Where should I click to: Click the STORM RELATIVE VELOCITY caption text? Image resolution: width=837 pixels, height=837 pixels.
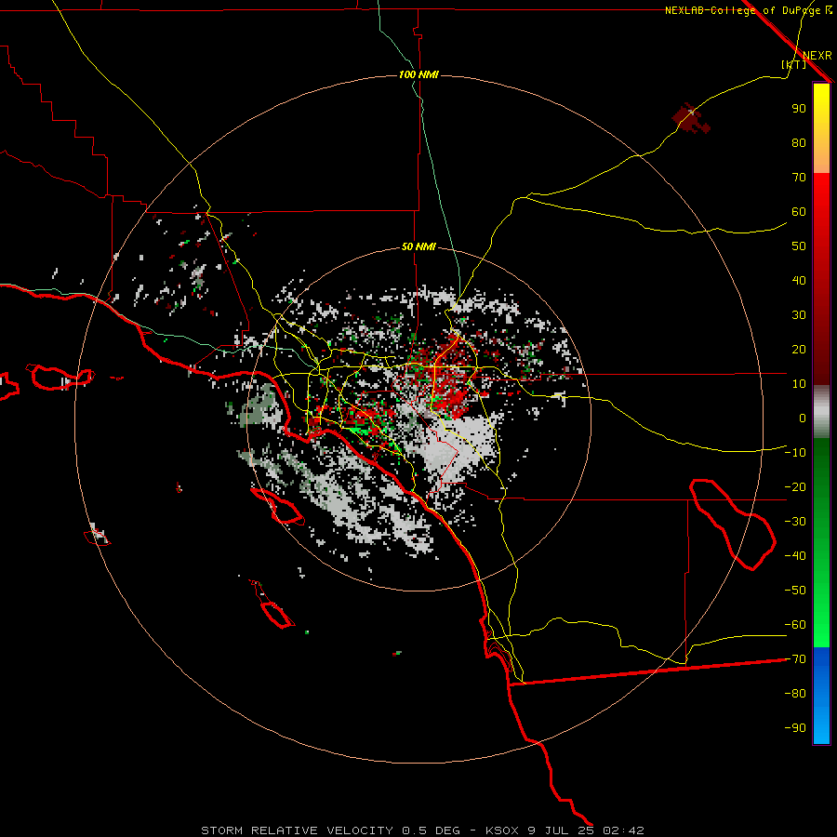(x=298, y=830)
